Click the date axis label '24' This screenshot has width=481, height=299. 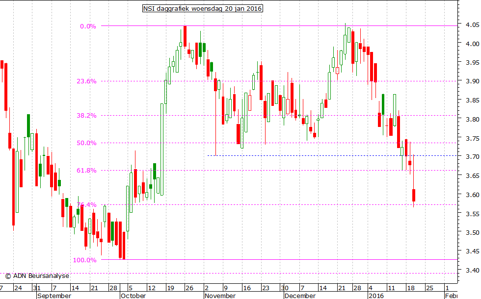pos(18,288)
